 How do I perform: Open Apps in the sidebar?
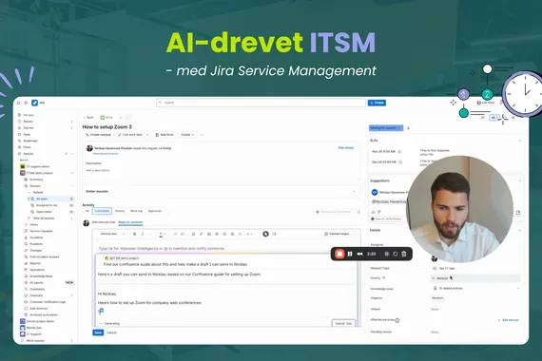coord(27,134)
